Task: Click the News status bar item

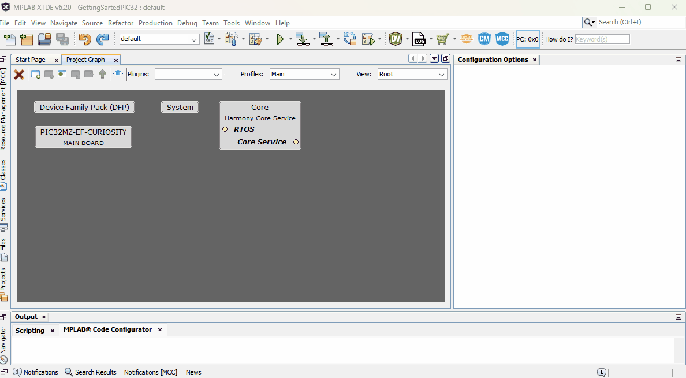Action: (x=193, y=372)
